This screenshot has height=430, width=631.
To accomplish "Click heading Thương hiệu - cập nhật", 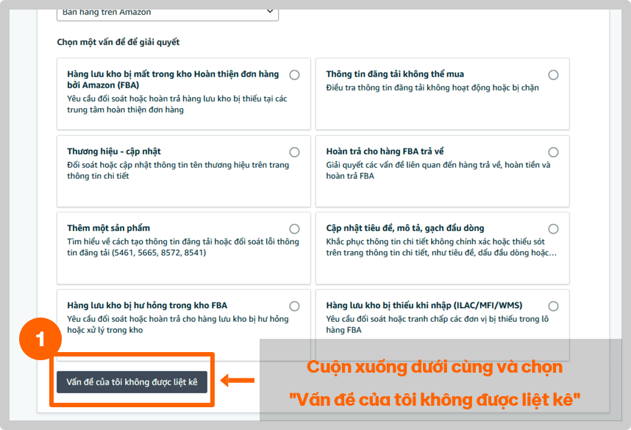I will [114, 151].
